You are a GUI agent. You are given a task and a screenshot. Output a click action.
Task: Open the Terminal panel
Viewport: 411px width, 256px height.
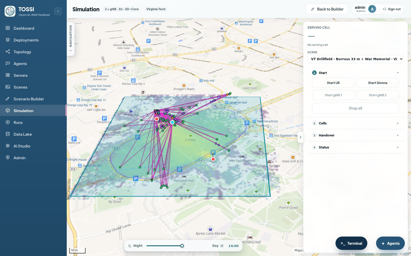351,243
